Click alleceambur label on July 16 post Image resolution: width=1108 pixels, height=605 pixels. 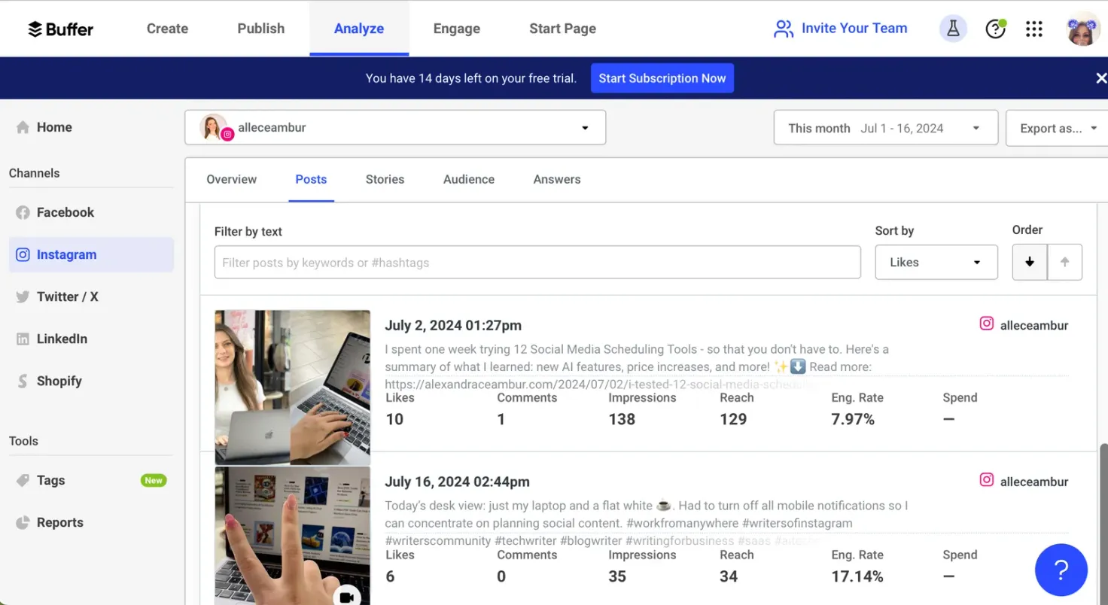click(1034, 482)
